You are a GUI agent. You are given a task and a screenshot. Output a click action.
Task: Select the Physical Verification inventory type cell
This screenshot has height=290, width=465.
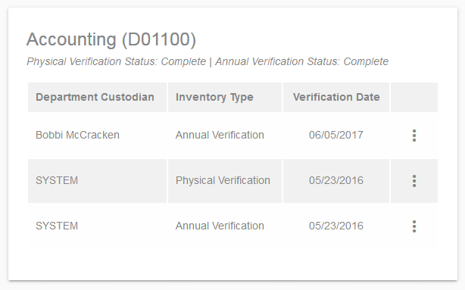point(223,180)
